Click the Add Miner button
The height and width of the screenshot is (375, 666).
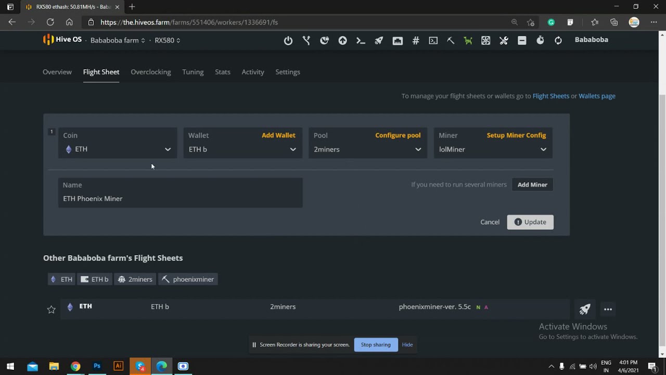click(532, 185)
